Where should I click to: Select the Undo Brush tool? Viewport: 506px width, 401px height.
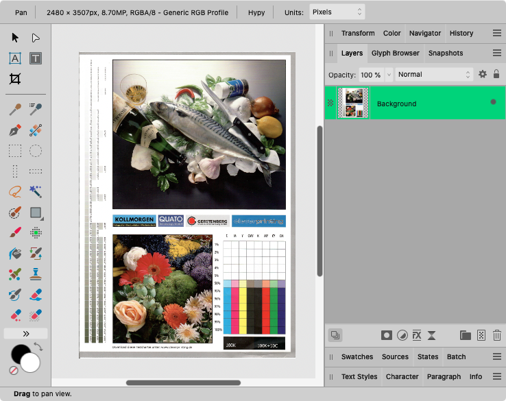(x=15, y=295)
